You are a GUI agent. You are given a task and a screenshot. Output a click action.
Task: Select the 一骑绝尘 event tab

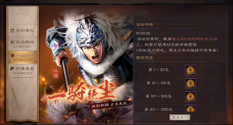[x=22, y=57]
